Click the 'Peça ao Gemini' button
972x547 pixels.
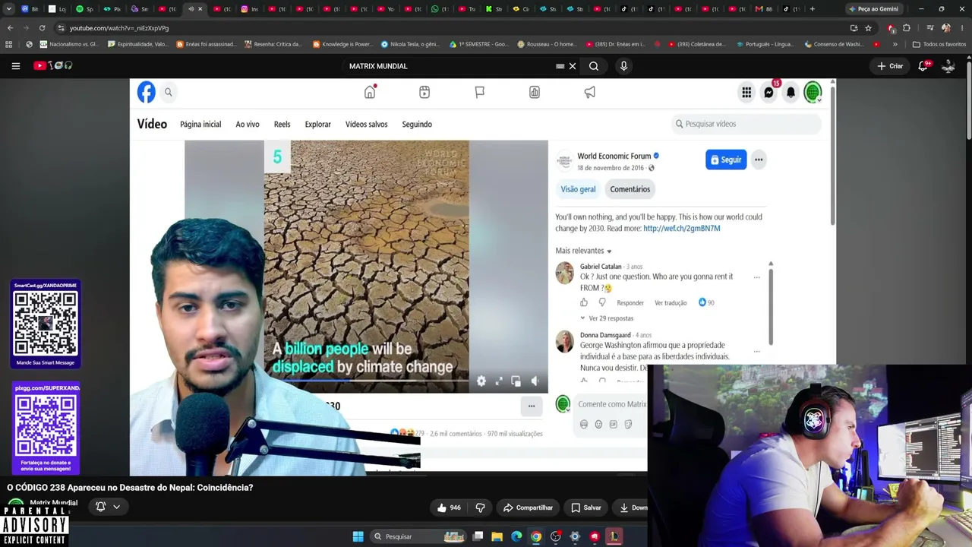[873, 9]
